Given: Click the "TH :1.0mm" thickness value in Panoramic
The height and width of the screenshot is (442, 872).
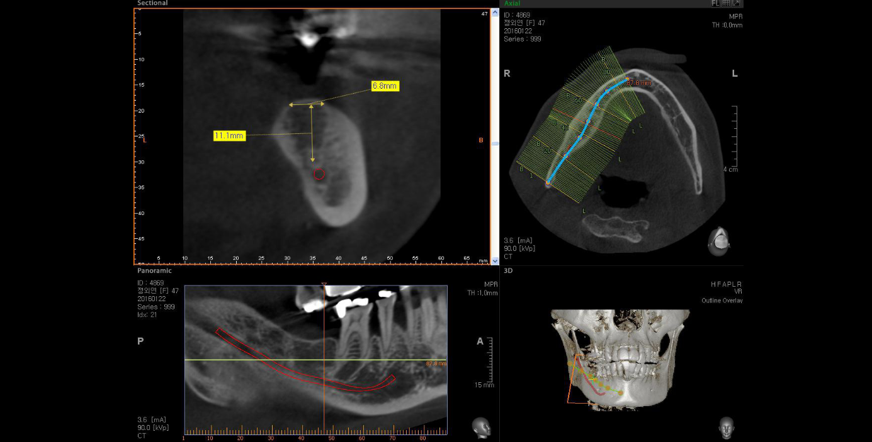Looking at the screenshot, I should pos(482,293).
